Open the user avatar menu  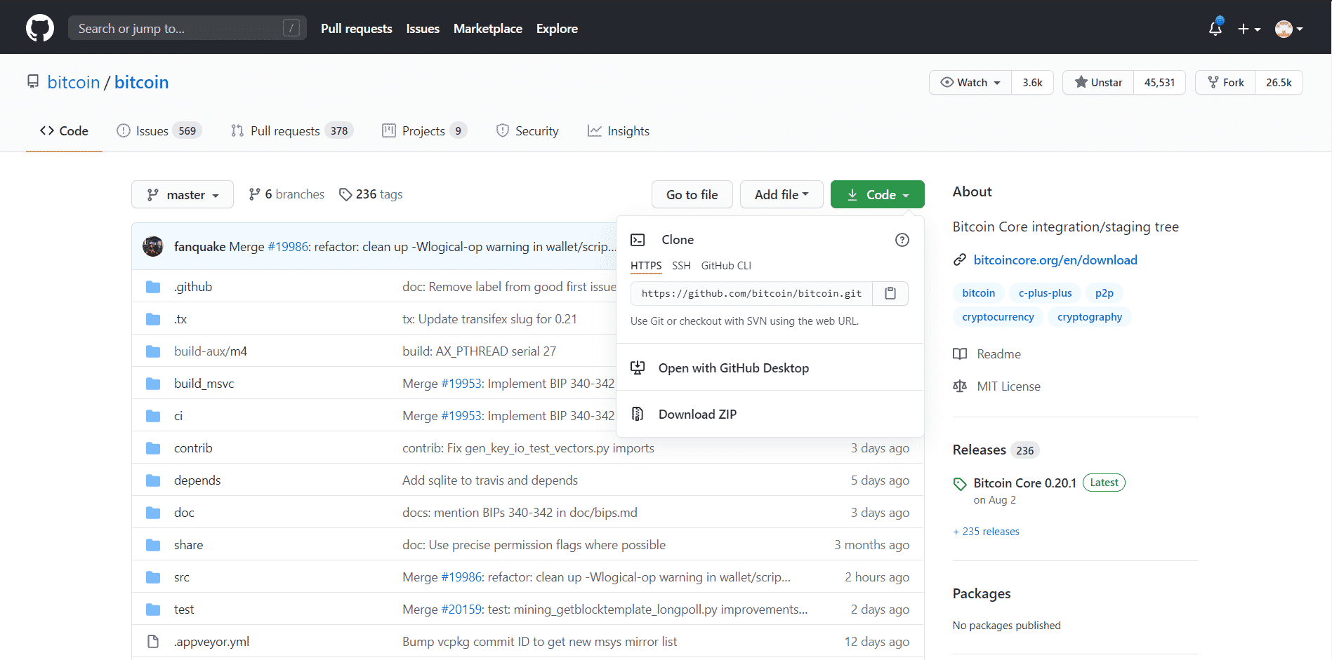[1289, 29]
